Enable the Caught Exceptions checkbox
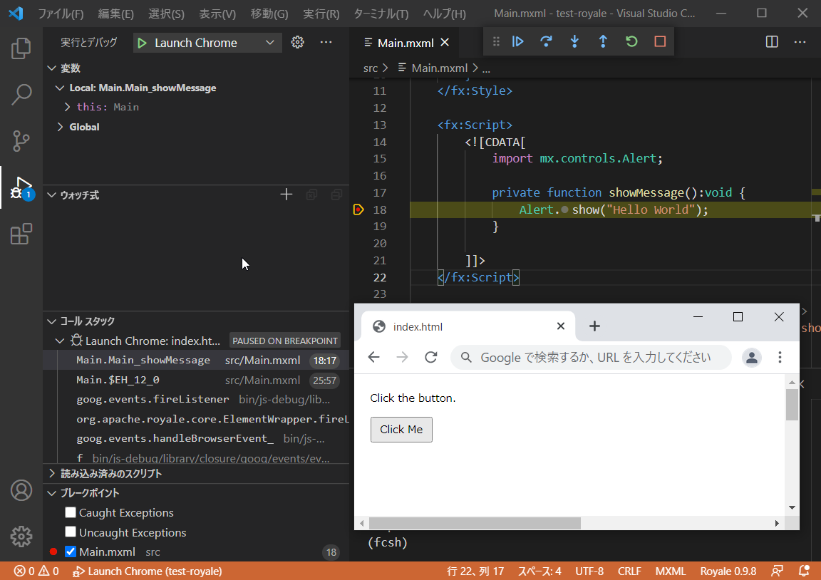This screenshot has width=821, height=580. [x=70, y=512]
